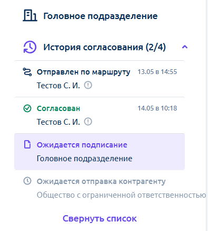Image resolution: width=208 pixels, height=231 pixels.
Task: Click the 14.05 в 10:18 timestamp
Action: click(157, 108)
